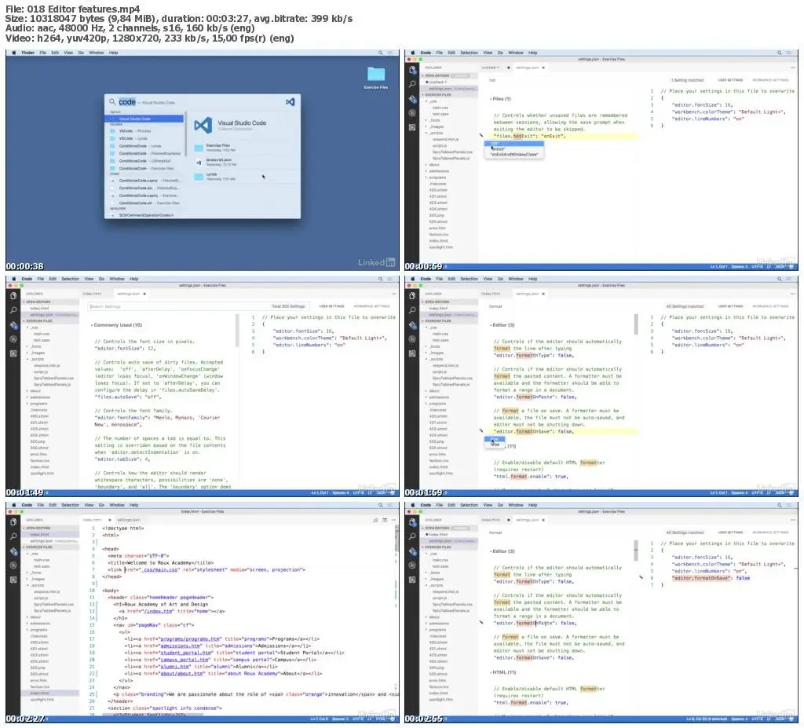Click Apple menu icon in the 00:00:38 frame

tap(14, 53)
